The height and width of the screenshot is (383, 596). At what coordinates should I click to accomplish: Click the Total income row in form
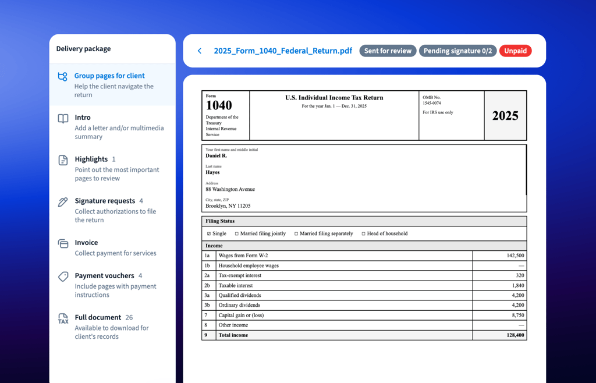[x=364, y=335]
